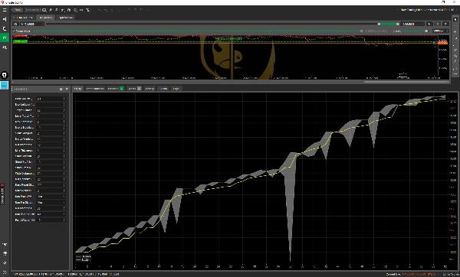
Task: Click parameters panel header load icon
Action: click(61, 89)
